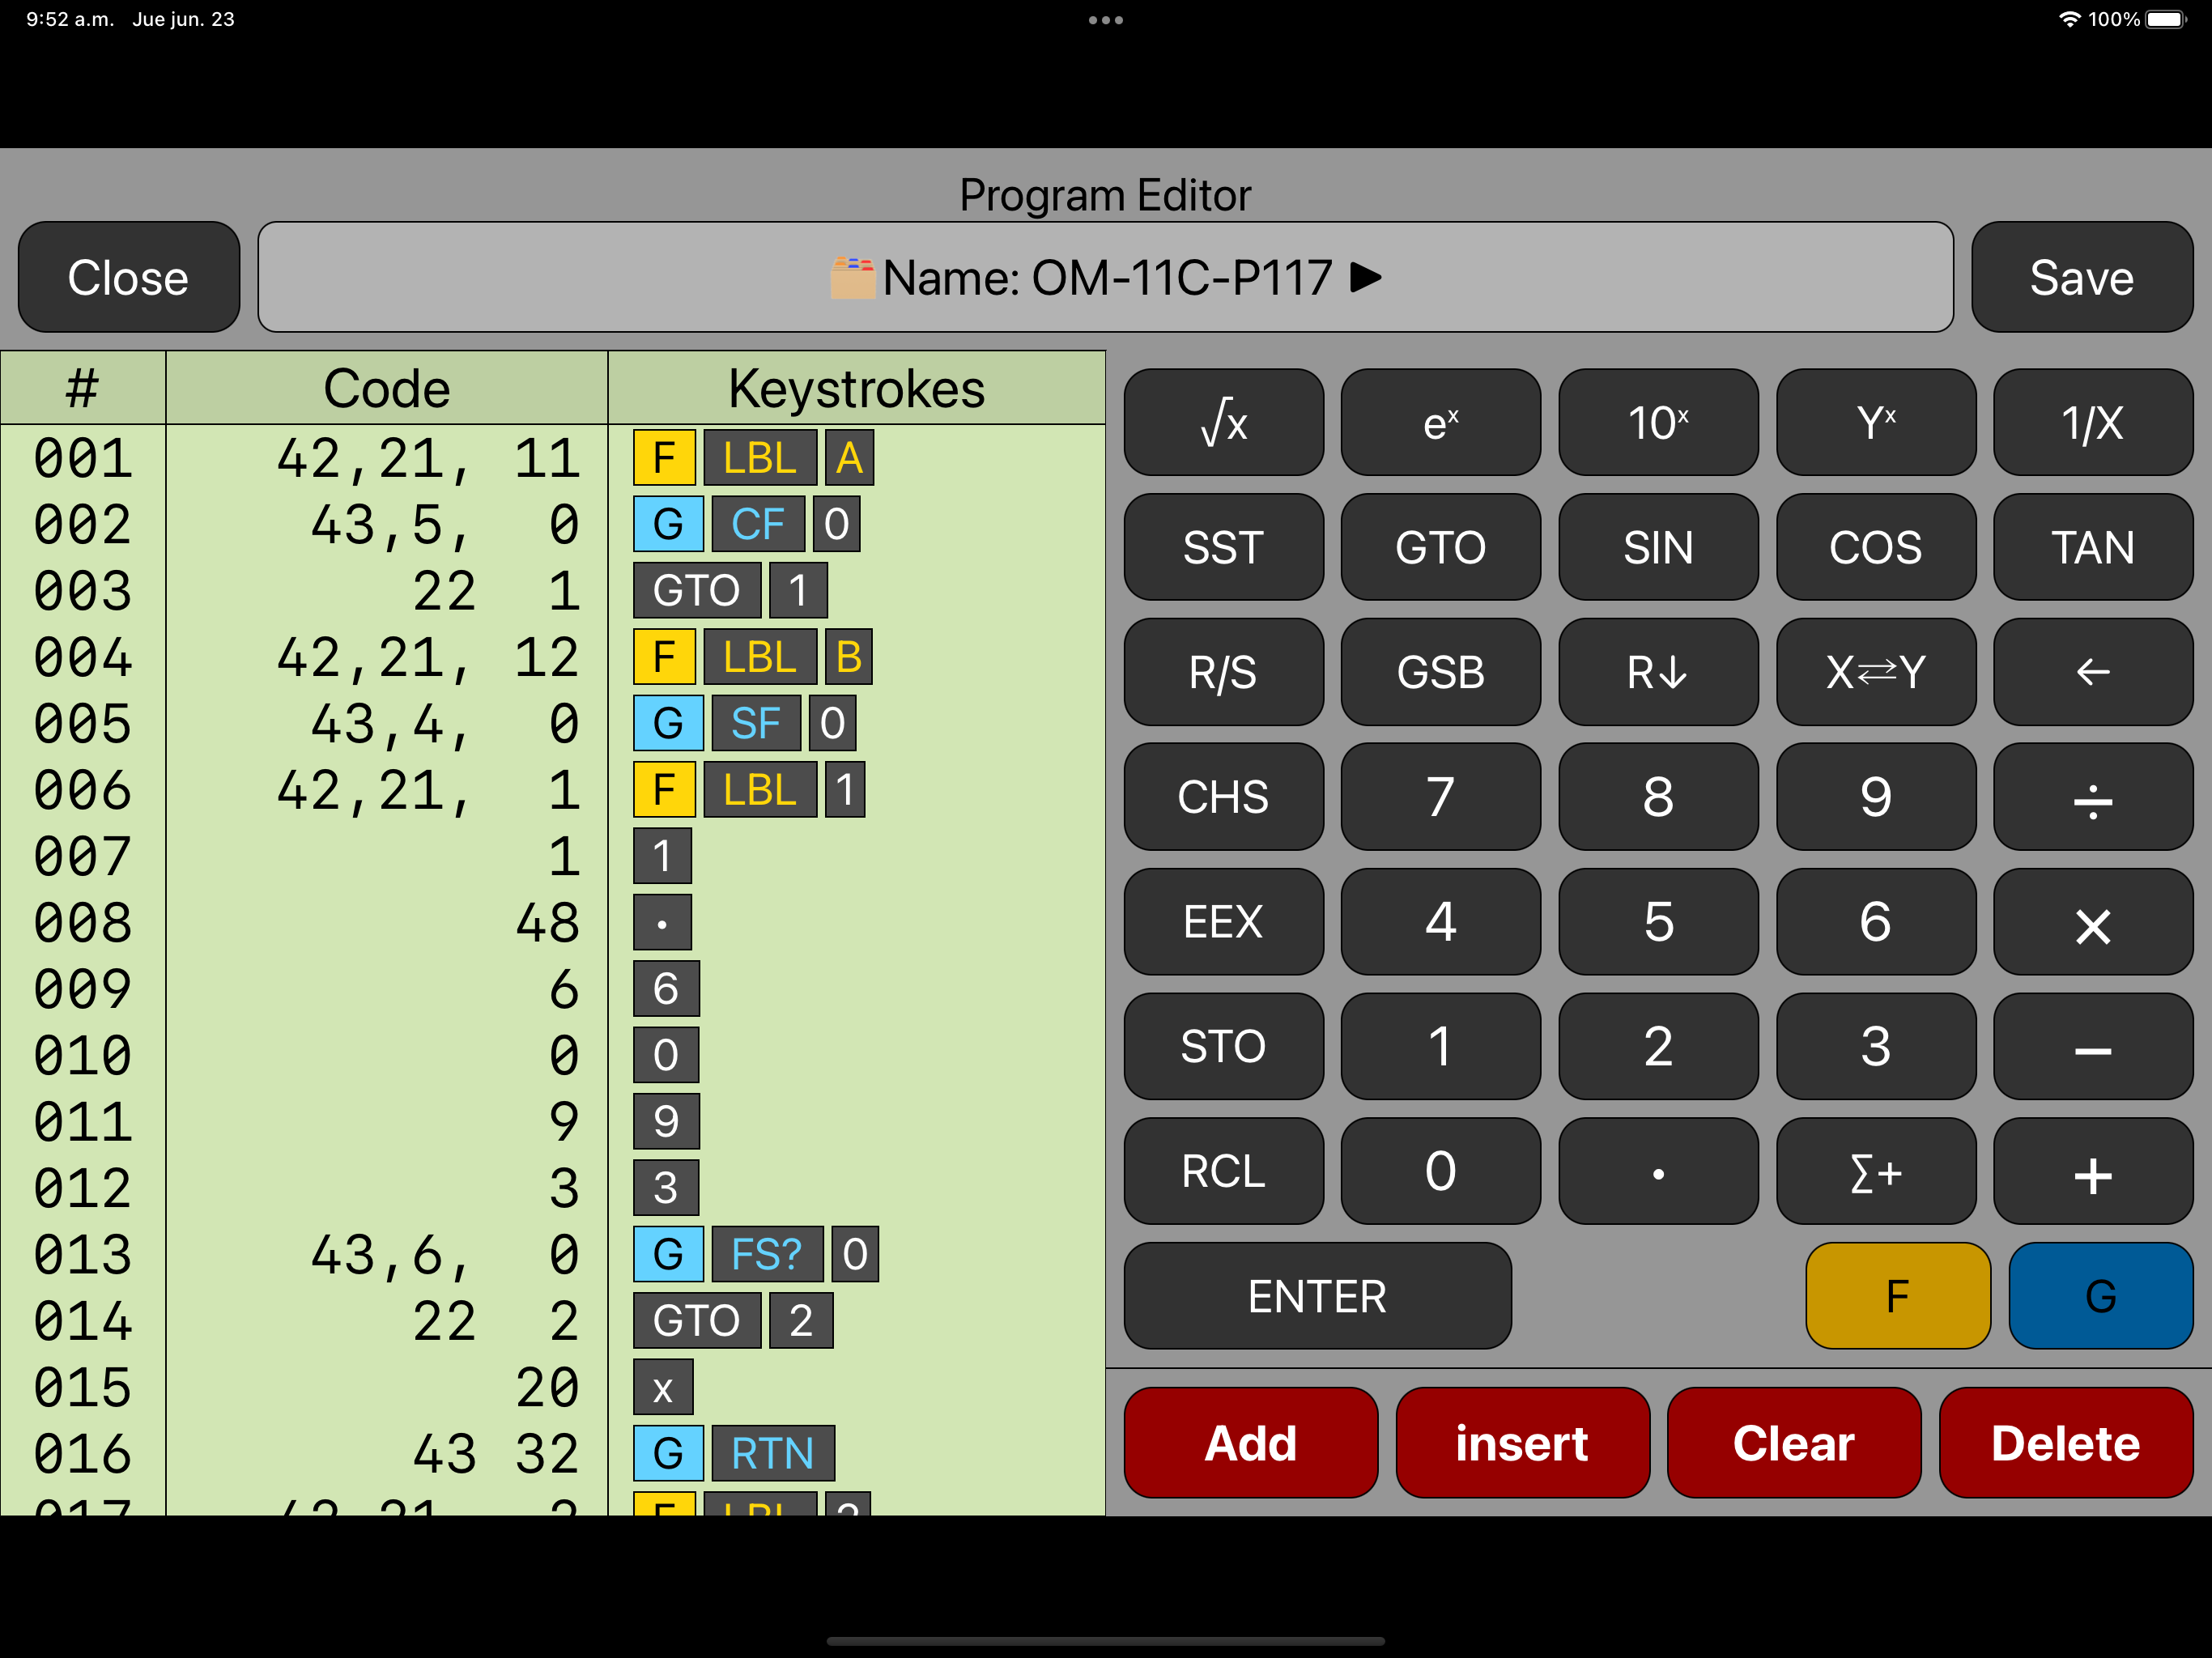Select program line 003 GTO 1
The image size is (2212, 1658).
[x=553, y=590]
